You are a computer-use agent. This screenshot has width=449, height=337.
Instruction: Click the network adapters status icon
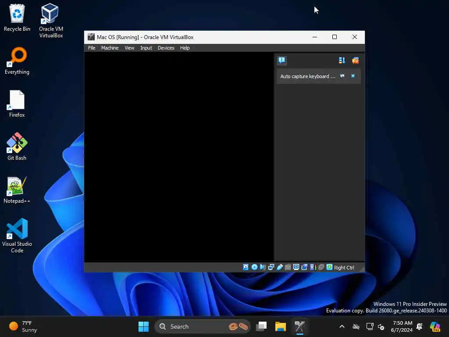[x=271, y=267]
